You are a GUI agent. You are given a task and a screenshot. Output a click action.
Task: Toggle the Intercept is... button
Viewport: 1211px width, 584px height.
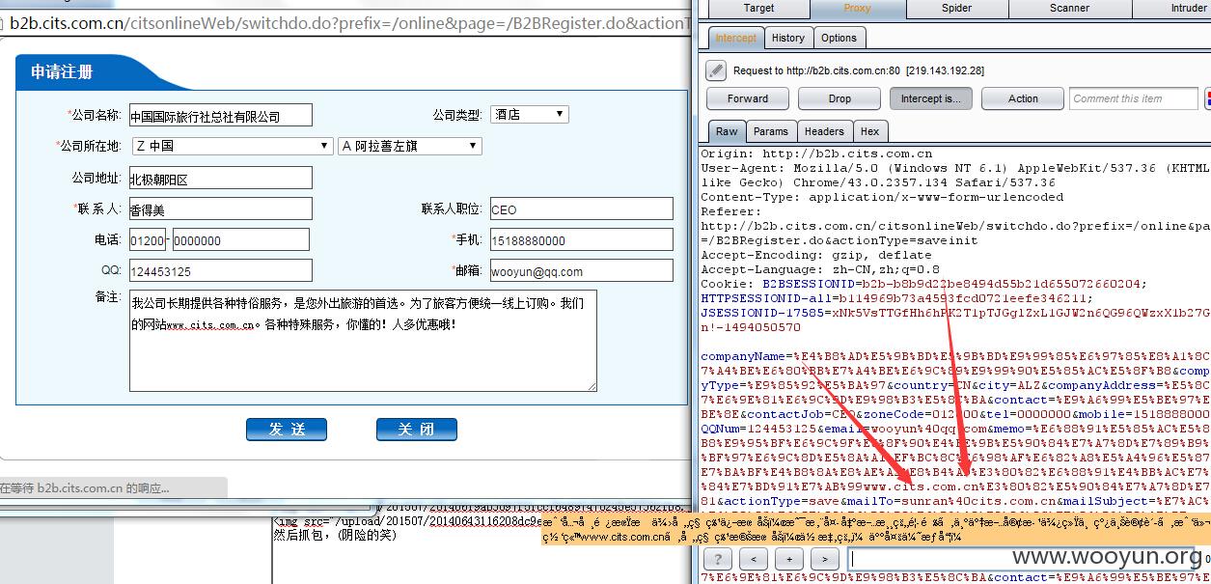click(x=930, y=98)
